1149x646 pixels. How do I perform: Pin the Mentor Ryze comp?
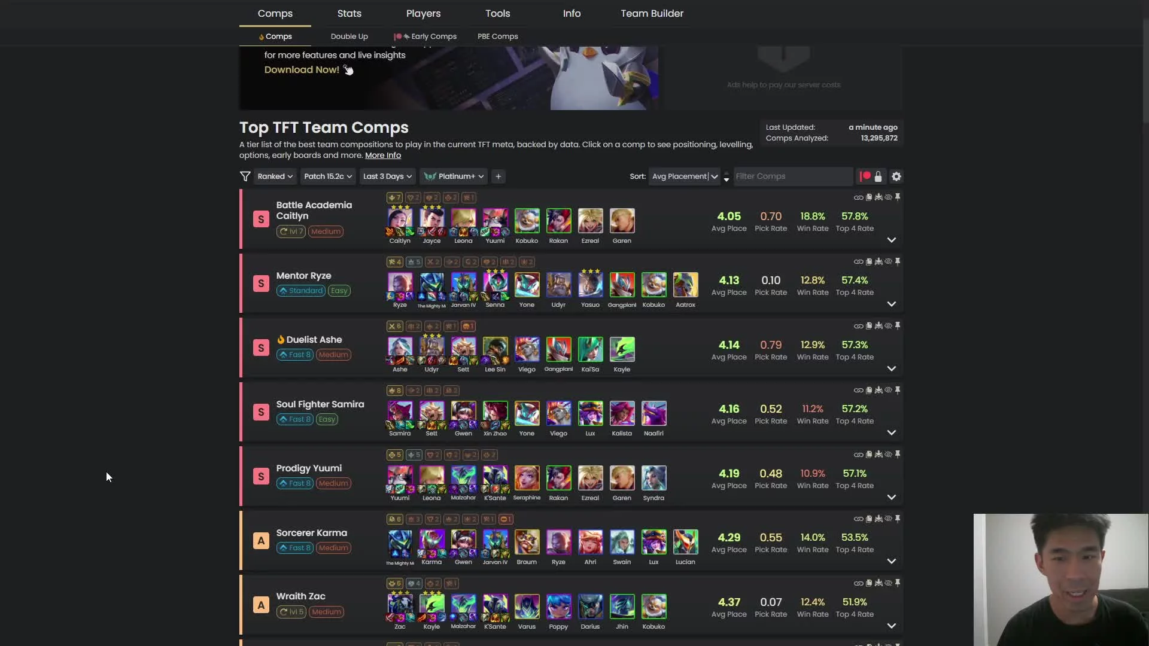coord(898,261)
